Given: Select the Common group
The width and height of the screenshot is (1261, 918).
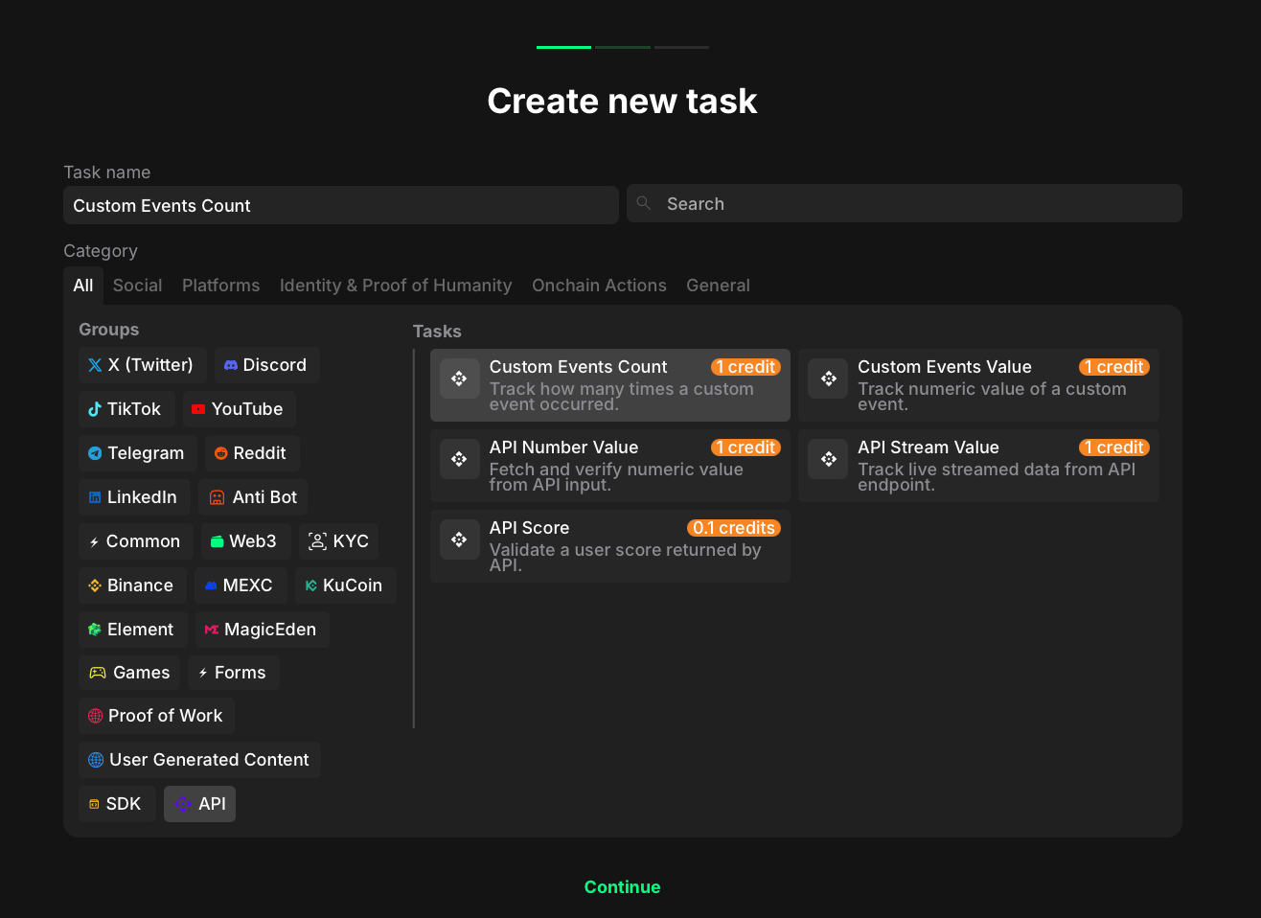Looking at the screenshot, I should click(136, 541).
